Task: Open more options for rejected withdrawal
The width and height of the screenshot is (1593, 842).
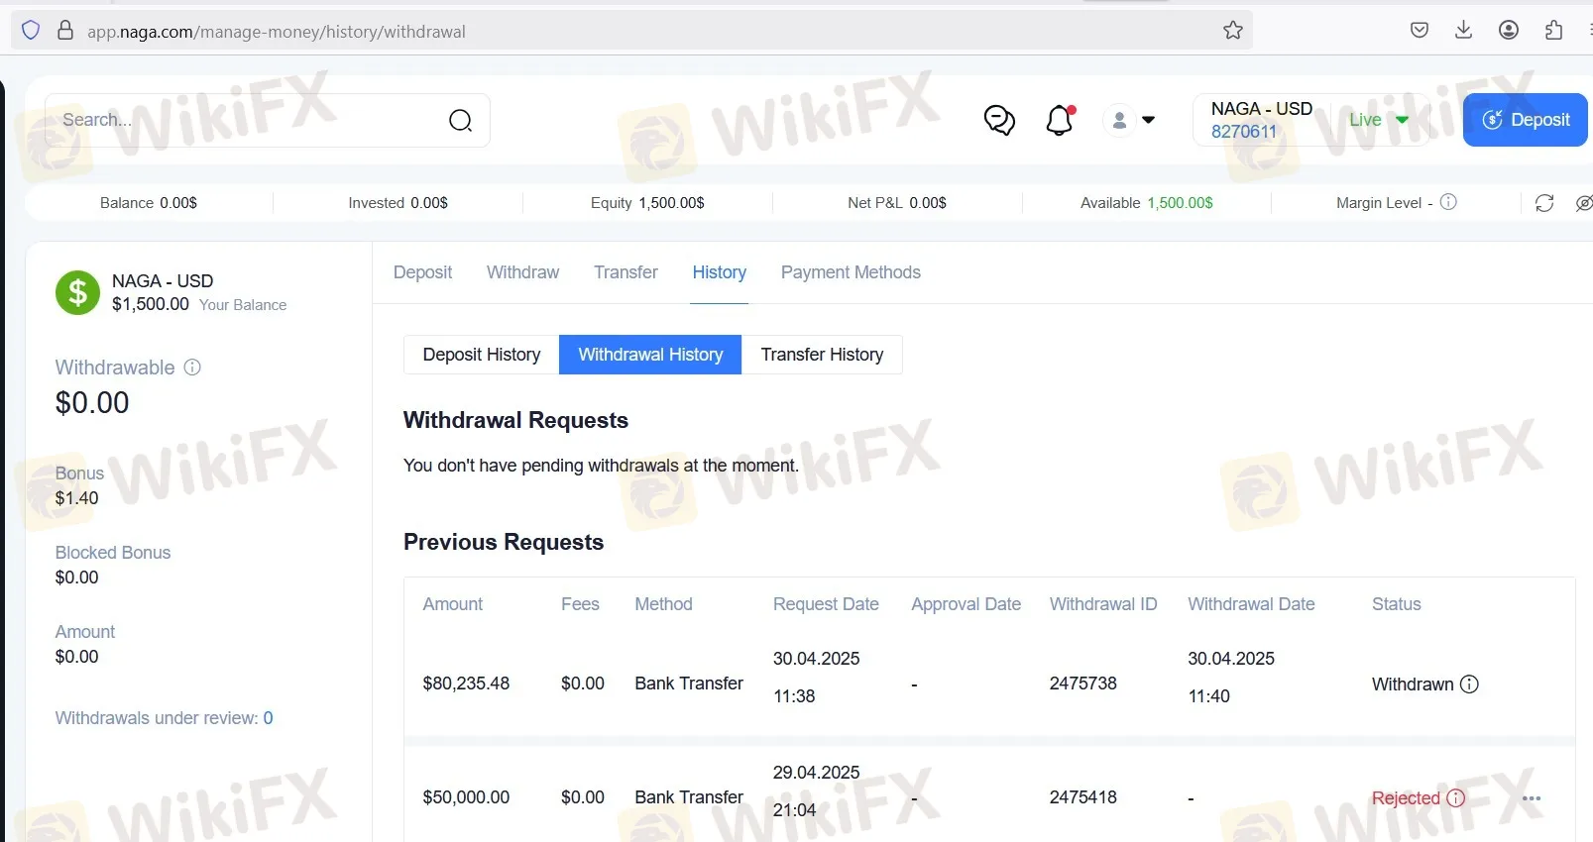Action: 1532,798
